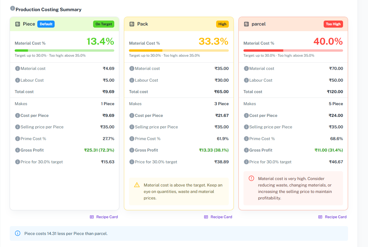Screen dimensions: 368x247
Task: Open Recipe Card link under Pack card
Action: click(218, 217)
